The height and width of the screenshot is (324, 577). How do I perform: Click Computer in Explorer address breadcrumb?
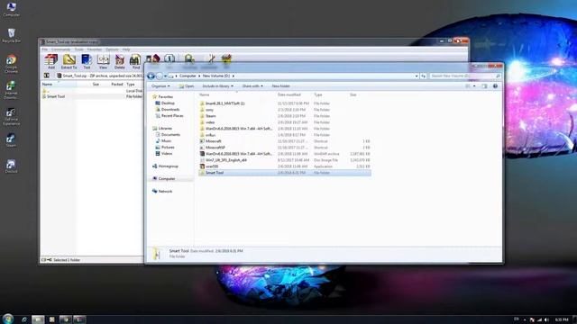(188, 76)
